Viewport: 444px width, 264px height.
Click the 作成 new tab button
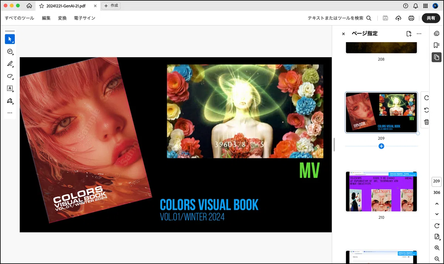pos(111,6)
